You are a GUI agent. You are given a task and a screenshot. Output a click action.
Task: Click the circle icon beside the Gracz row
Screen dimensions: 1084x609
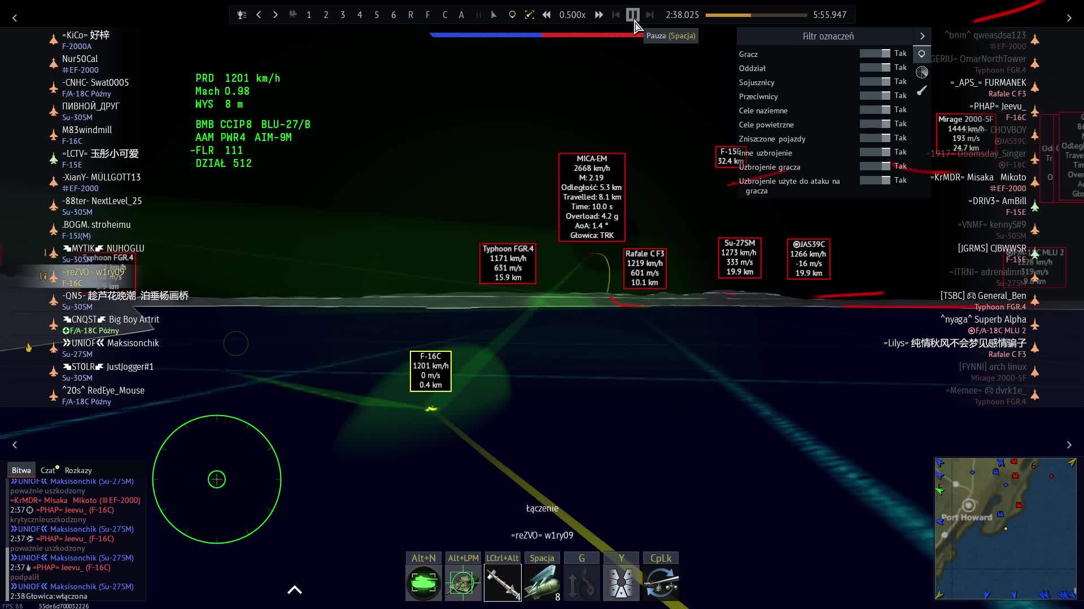[921, 54]
